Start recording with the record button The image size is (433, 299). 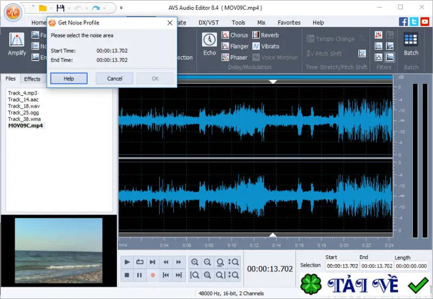(153, 275)
